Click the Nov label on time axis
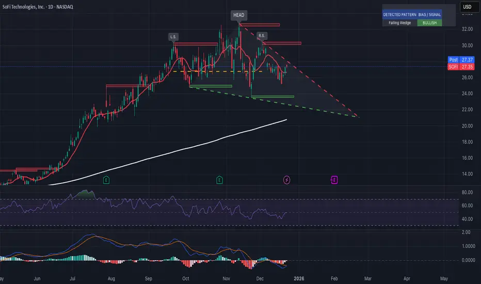Screen dimensions: 481x284 click(226, 278)
